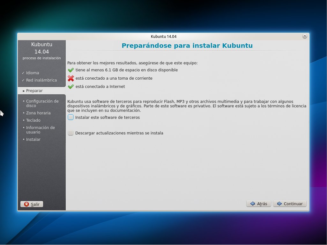The height and width of the screenshot is (245, 327).
Task: Click 'proceso de instalación' sidebar caption
Action: (x=42, y=58)
